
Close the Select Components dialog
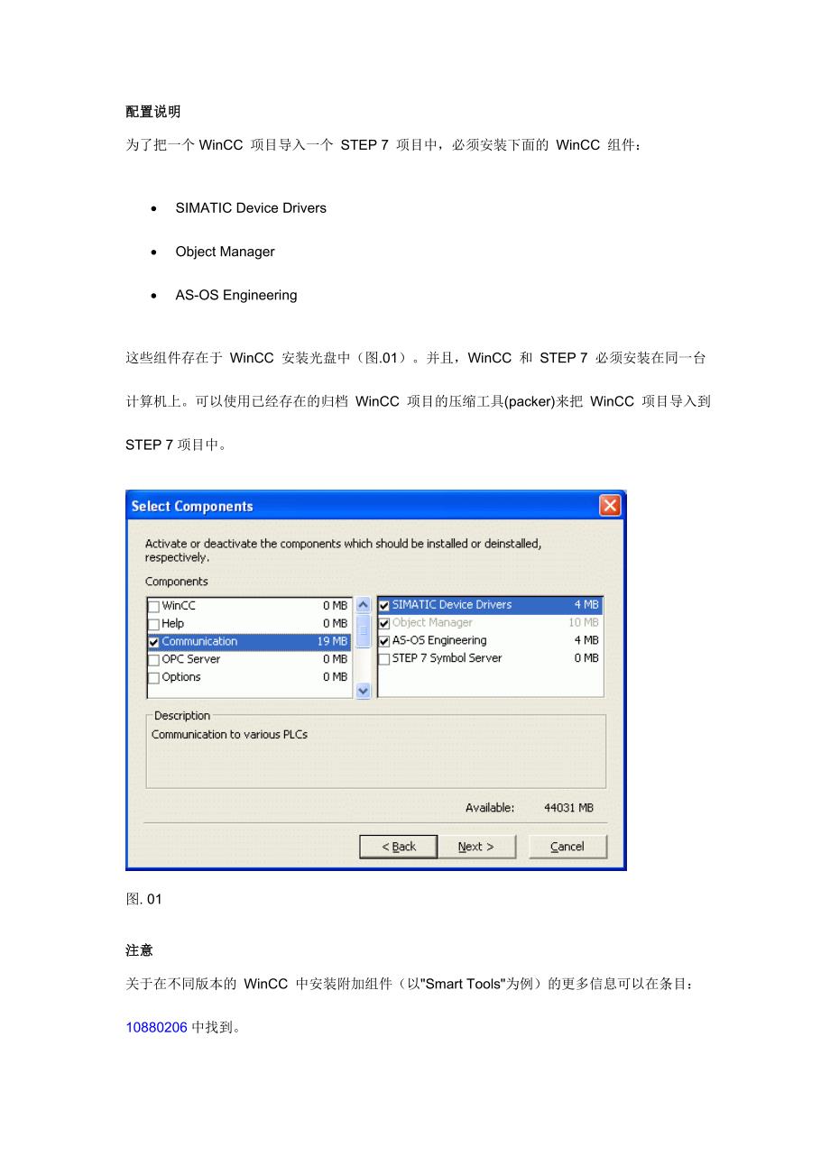[610, 506]
